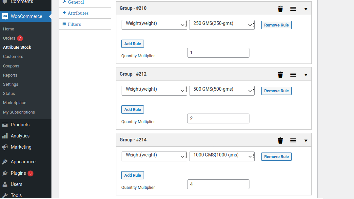Click Add Rule in Group #214
Image resolution: width=354 pixels, height=199 pixels.
point(132,175)
